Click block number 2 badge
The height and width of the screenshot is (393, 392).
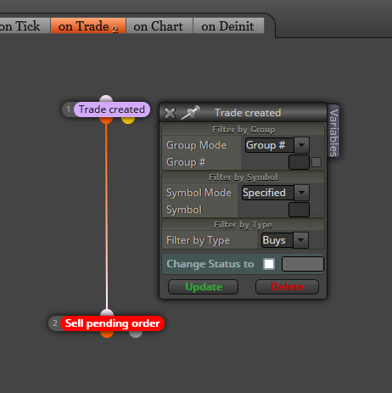tap(55, 323)
